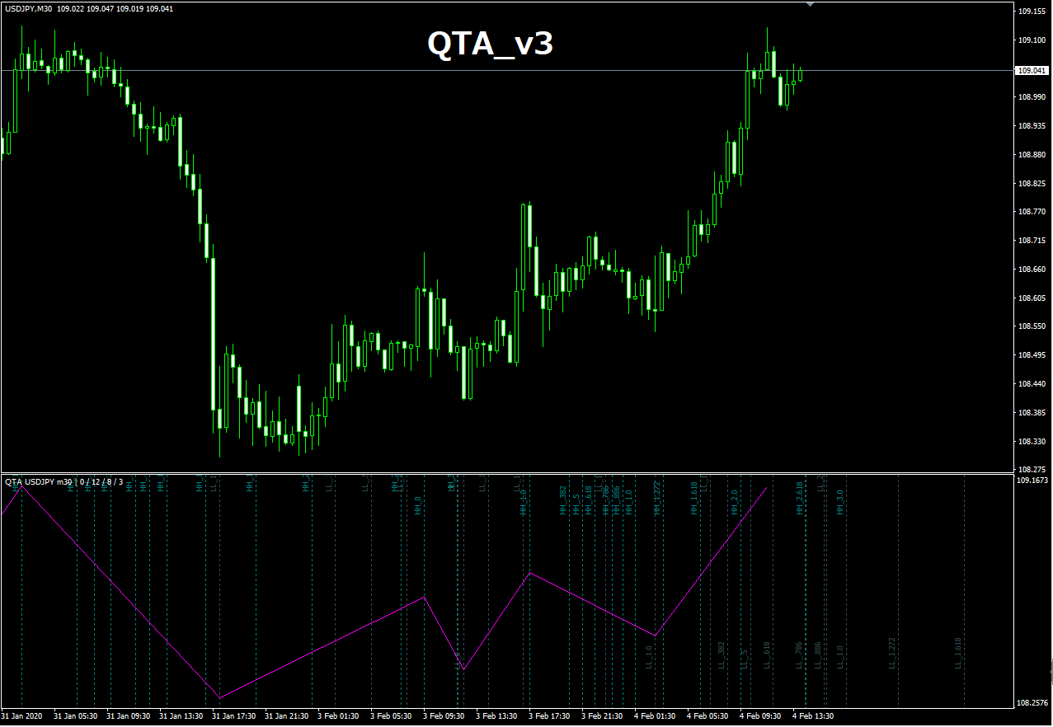1053x727 pixels.
Task: Select the HH_2.0 vertical line label
Action: 733,502
